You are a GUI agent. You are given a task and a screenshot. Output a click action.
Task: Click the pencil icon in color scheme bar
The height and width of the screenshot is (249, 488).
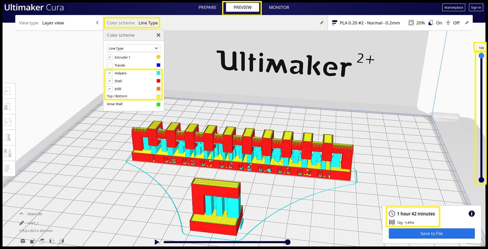click(x=322, y=23)
